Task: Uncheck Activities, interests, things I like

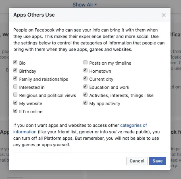Action: coord(85,95)
